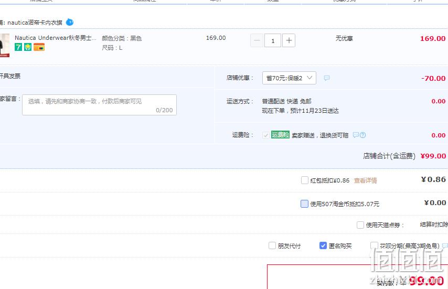Click the -70.00 discount amount
The width and height of the screenshot is (448, 289).
[x=433, y=78]
